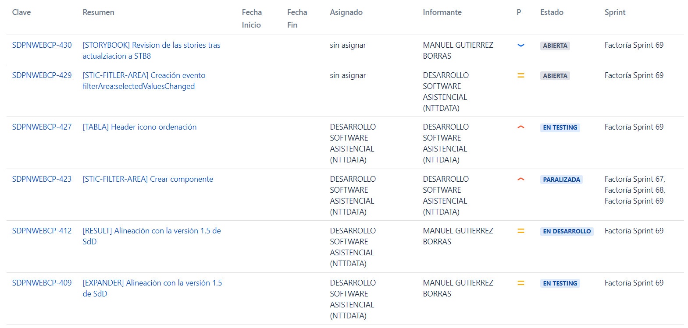
Task: Click the high priority icon for SDPNWEBCP-423
Action: [520, 179]
